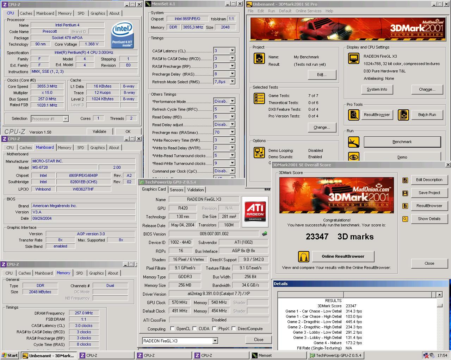The width and height of the screenshot is (451, 360).
Task: Click the 3DMark2001 banner in score dialog
Action: tap(336, 195)
